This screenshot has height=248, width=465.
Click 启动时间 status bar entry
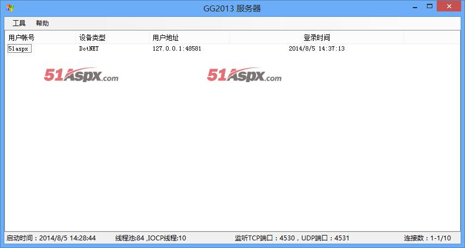point(51,238)
